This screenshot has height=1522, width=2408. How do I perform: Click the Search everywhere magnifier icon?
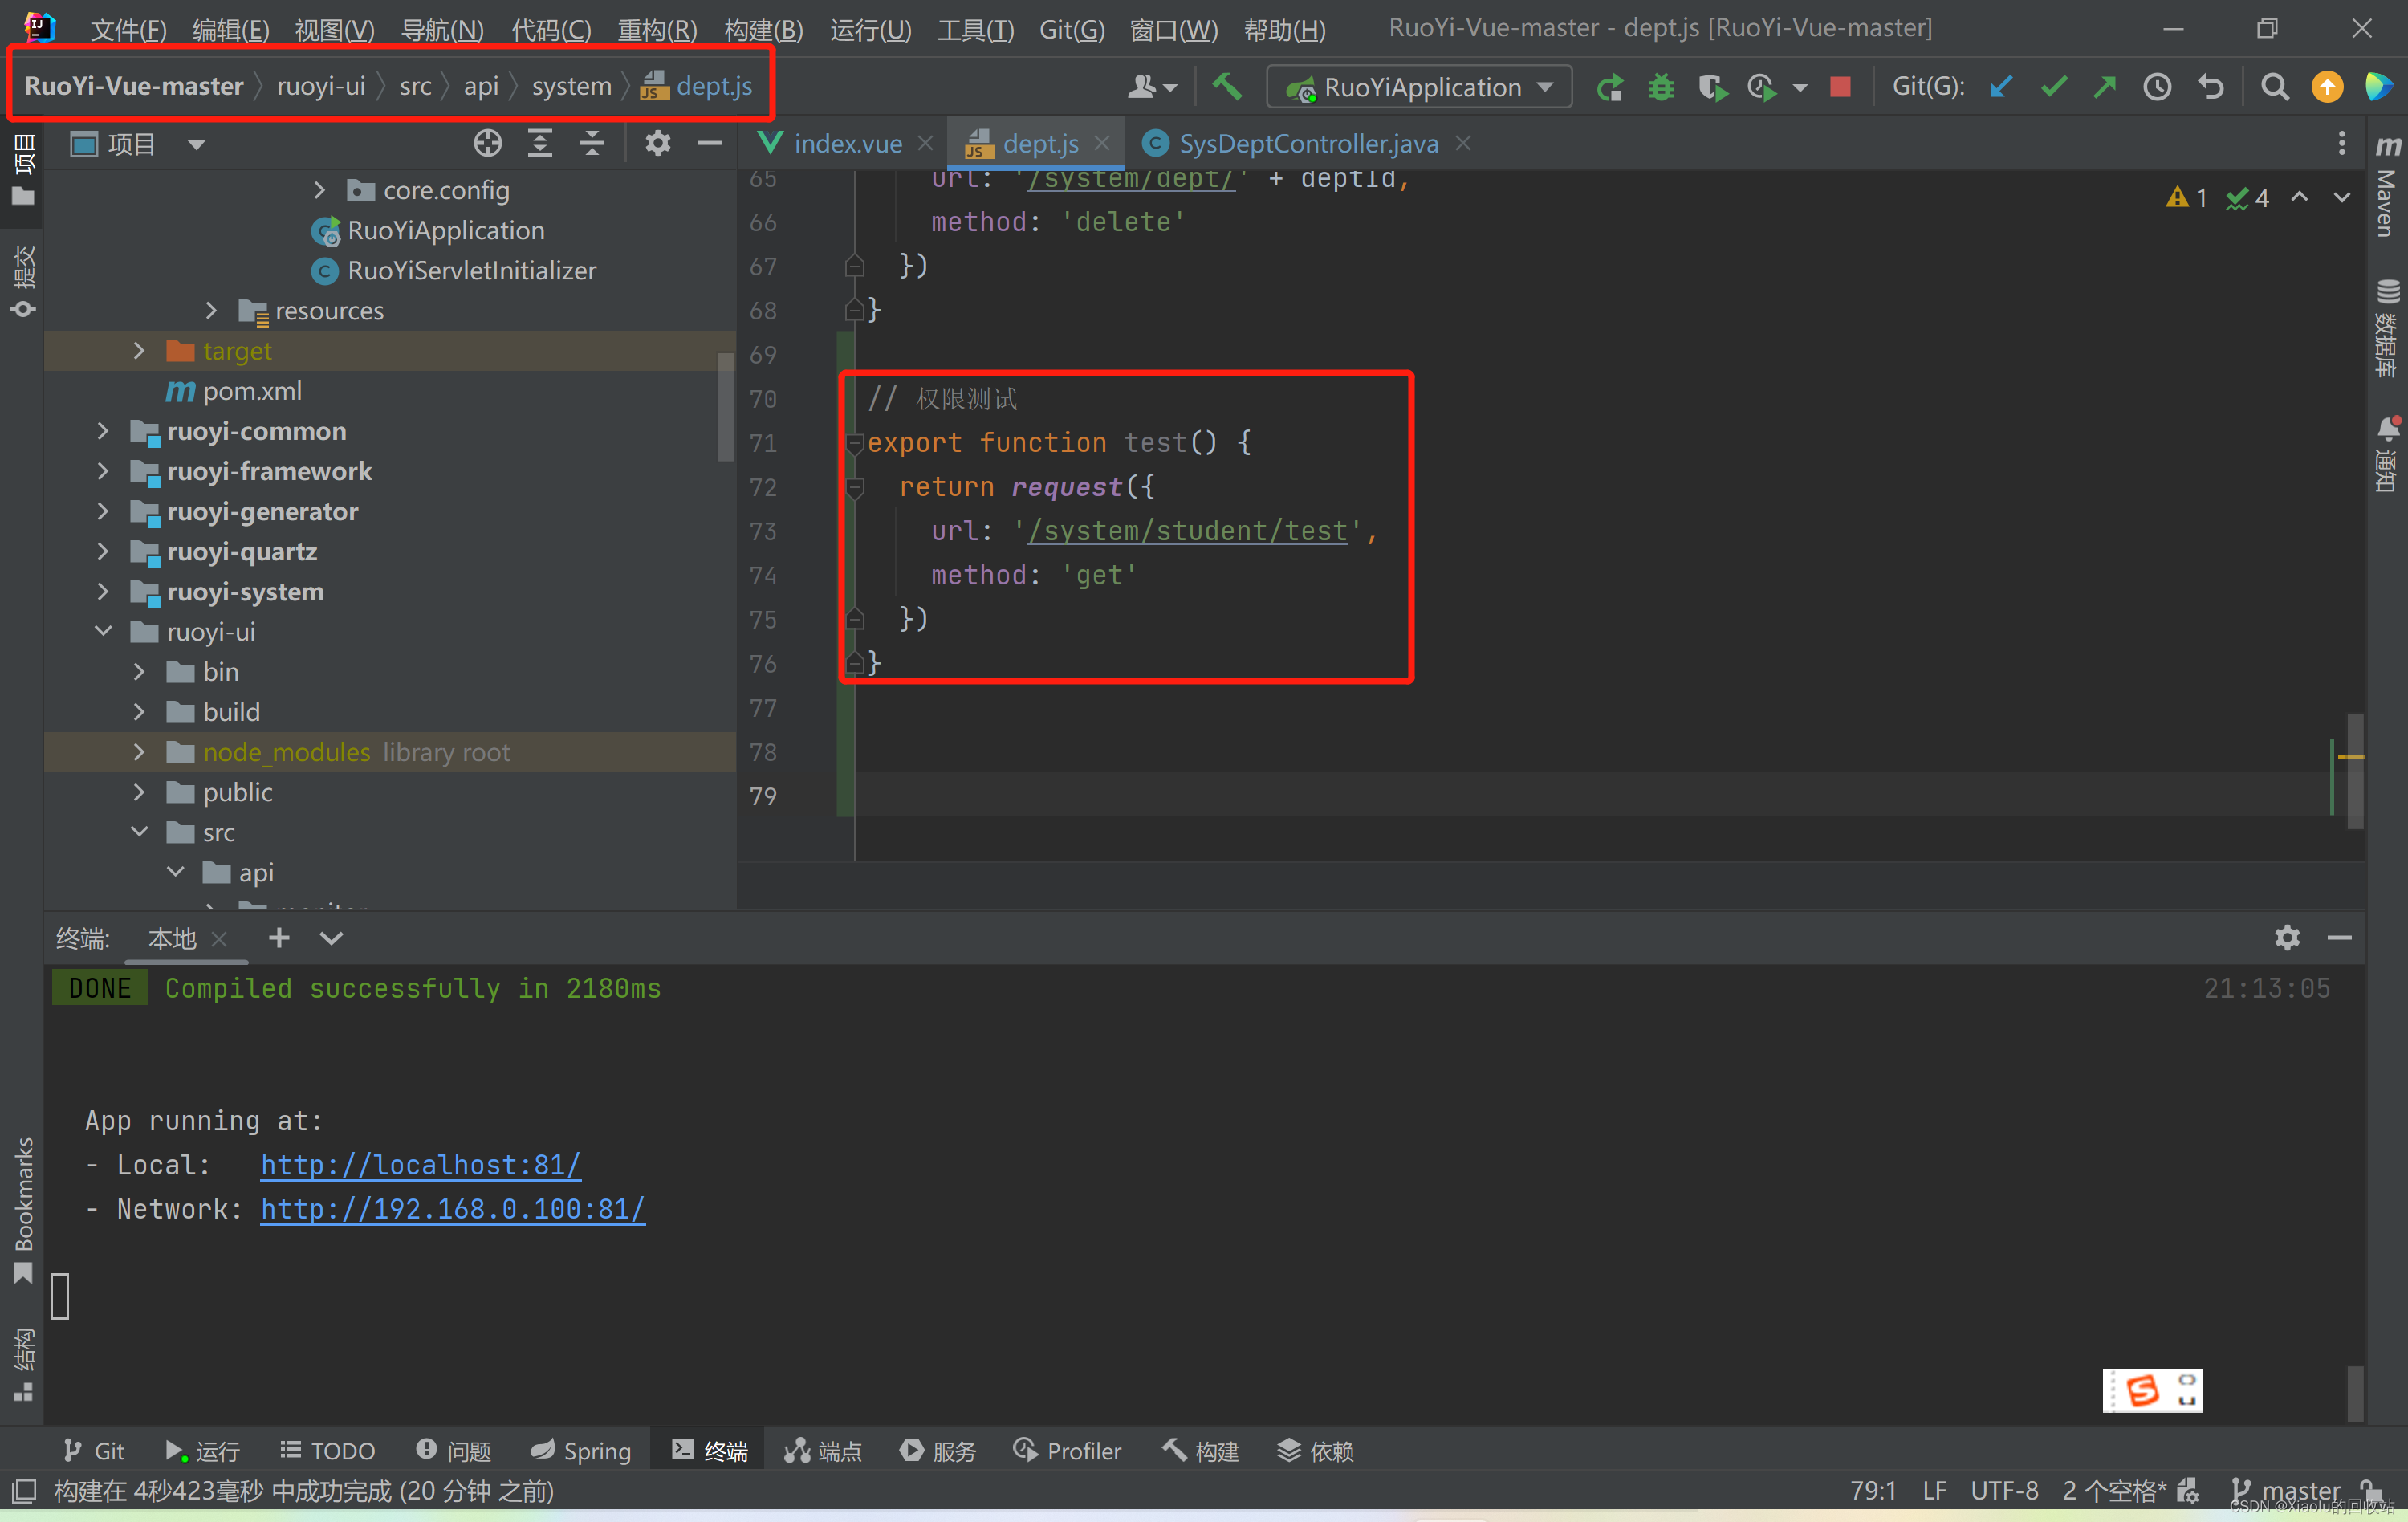point(2274,87)
